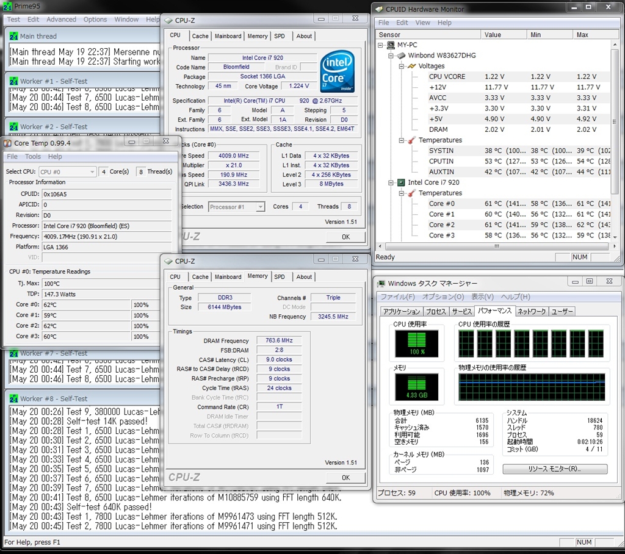Screen dimensions: 625x554
Task: Switch to the Mainboard tab in CPU-Z
Action: pos(228,36)
